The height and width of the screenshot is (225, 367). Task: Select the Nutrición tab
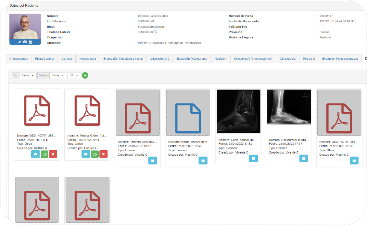tap(220, 59)
